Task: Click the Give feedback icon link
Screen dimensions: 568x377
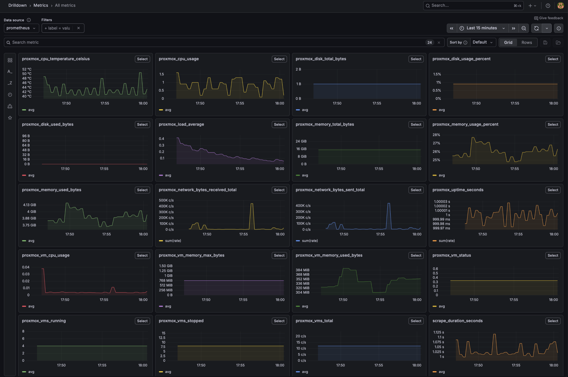Action: 548,18
